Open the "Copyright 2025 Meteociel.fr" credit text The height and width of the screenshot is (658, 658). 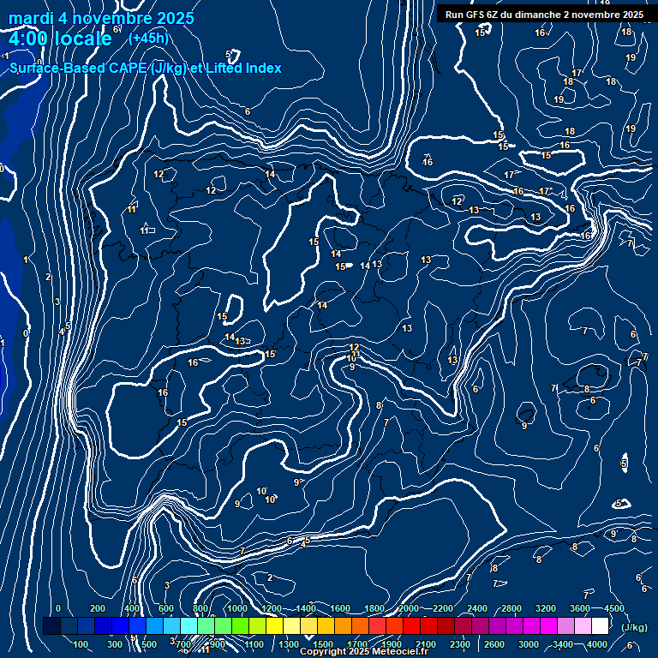[x=364, y=651]
